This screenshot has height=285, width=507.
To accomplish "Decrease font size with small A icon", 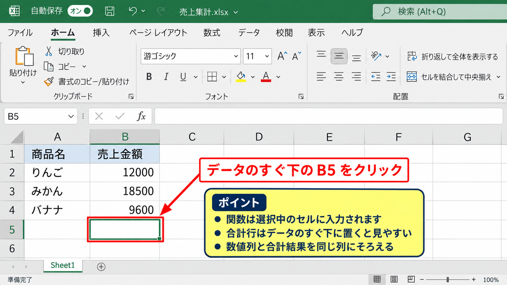I will pos(297,56).
